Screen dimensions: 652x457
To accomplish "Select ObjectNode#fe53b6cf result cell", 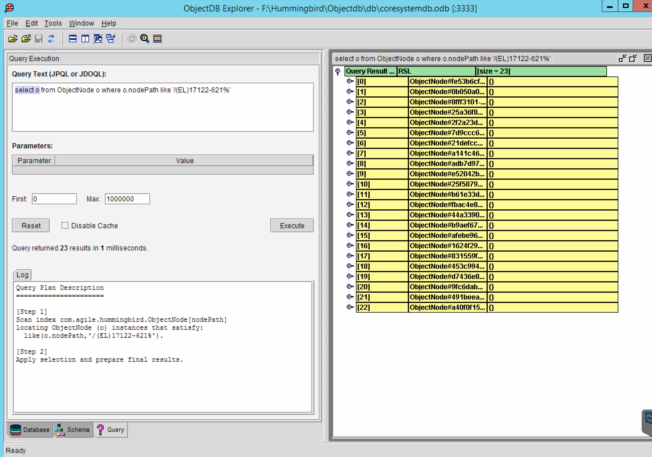I will 447,82.
